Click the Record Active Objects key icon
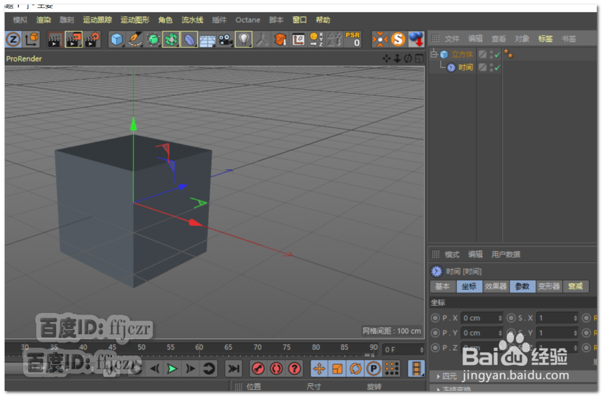The height and width of the screenshot is (396, 602). (258, 369)
